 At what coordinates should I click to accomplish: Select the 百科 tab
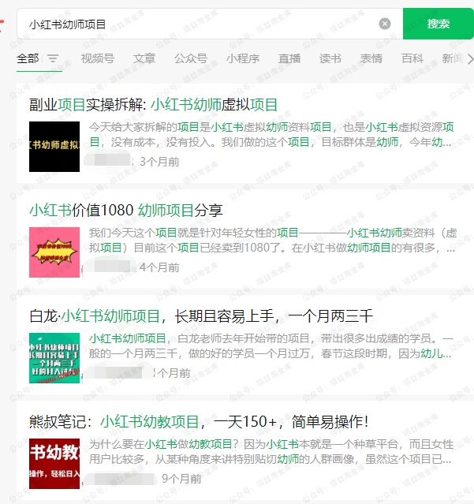tap(412, 58)
